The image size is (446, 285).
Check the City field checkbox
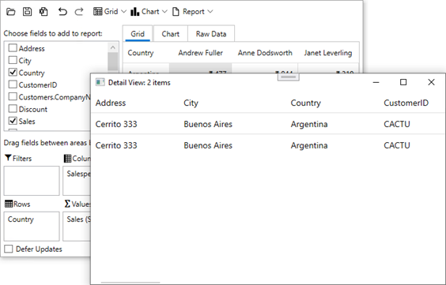[13, 60]
